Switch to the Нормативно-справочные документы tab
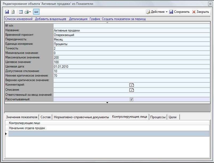The image size is (214, 163). tap(81, 117)
